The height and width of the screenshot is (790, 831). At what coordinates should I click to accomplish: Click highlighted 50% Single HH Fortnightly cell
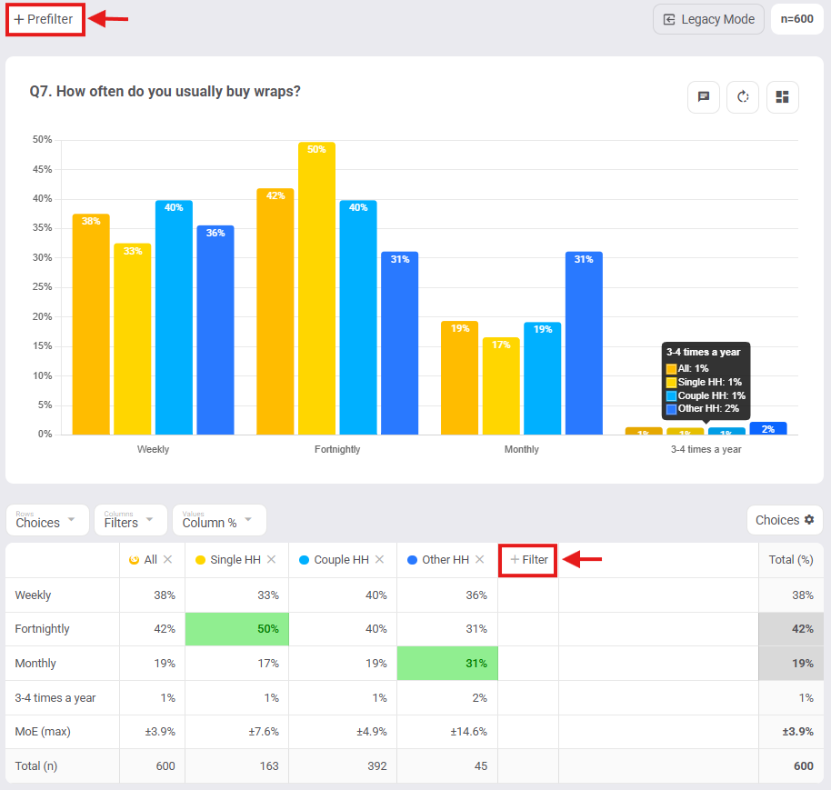pos(237,629)
